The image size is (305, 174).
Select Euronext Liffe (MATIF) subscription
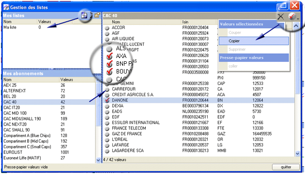click(x=49, y=158)
